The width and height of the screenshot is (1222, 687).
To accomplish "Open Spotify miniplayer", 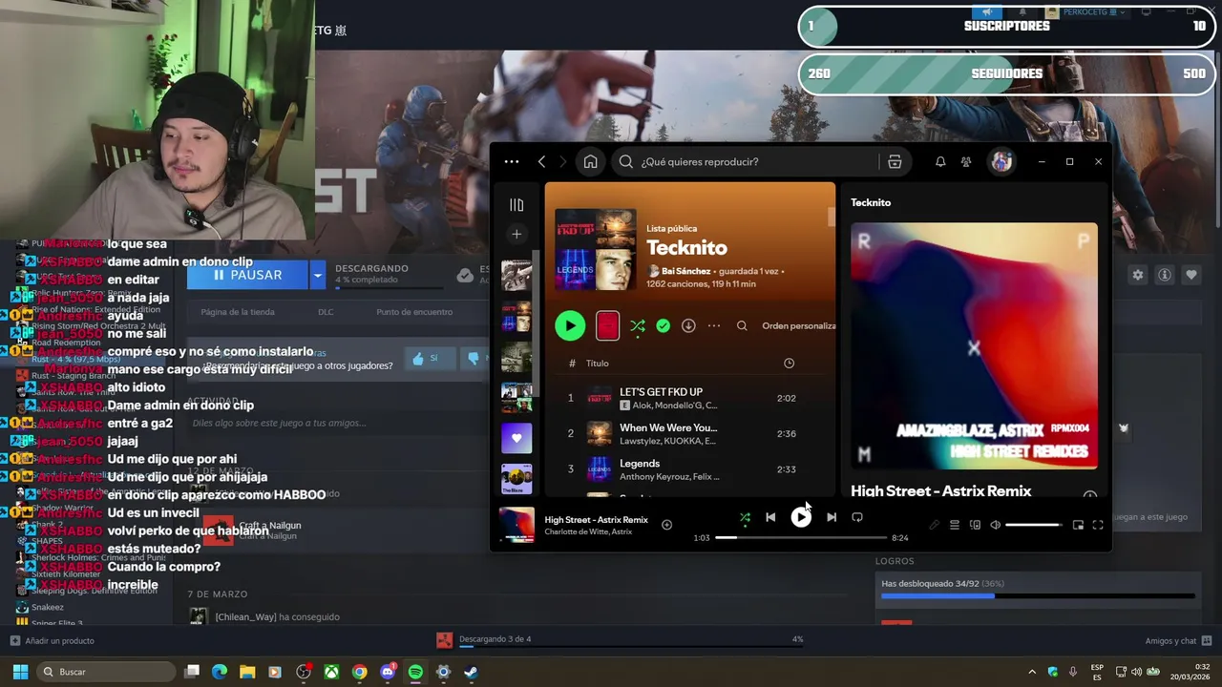I will point(1078,525).
